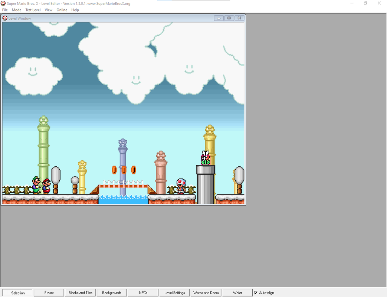
Task: Switch to the Eraser tool
Action: coord(49,293)
